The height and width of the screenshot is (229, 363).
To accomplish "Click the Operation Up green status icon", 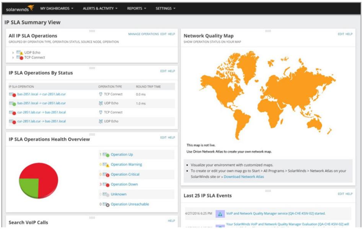I will pos(106,155).
